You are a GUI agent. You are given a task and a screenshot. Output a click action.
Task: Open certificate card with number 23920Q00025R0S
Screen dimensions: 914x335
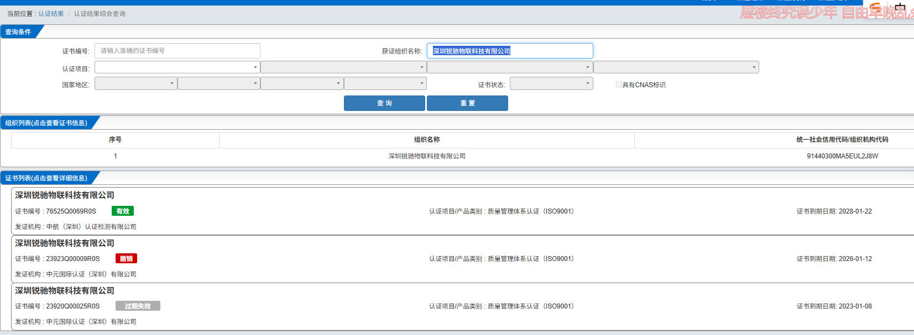click(x=462, y=306)
